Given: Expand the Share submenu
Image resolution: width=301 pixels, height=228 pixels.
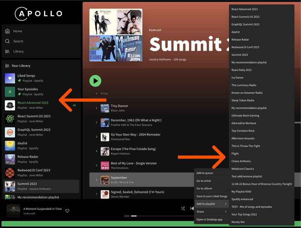Looking at the screenshot, I should (x=200, y=211).
